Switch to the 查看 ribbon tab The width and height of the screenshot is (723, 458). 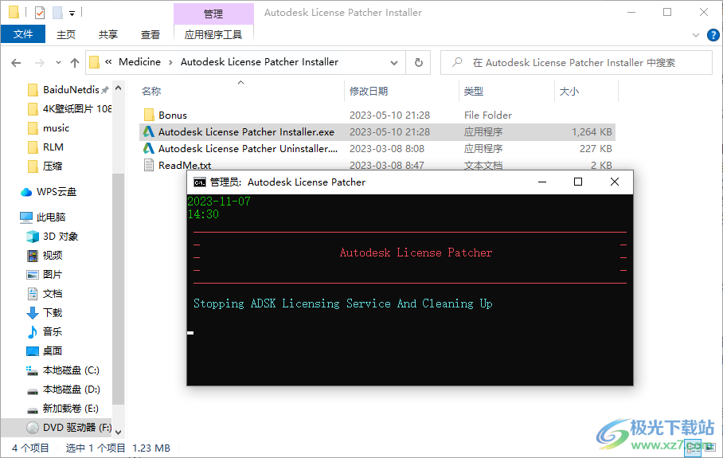coord(150,34)
